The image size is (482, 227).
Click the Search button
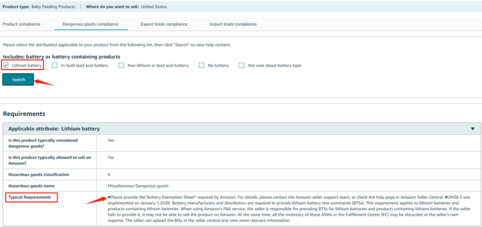pos(18,80)
